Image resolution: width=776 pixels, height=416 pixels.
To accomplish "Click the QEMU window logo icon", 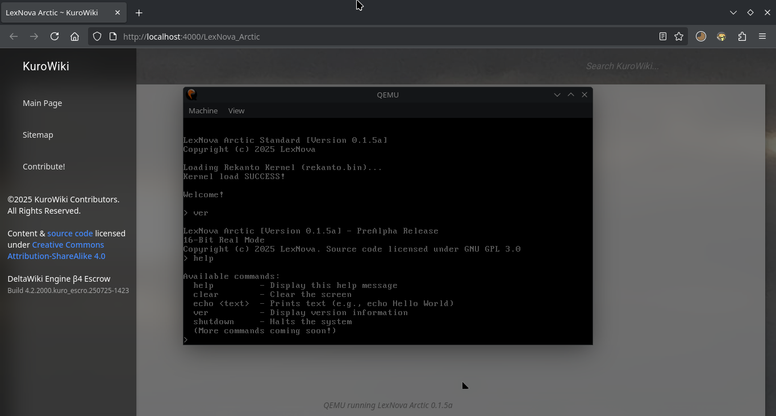I will point(191,95).
